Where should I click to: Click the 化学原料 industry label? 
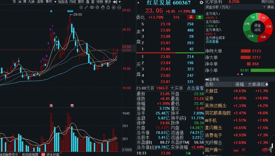point(214,2)
